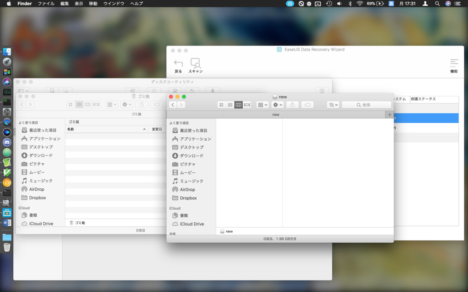
Task: Open Trash from the Dock
Action: click(x=7, y=247)
